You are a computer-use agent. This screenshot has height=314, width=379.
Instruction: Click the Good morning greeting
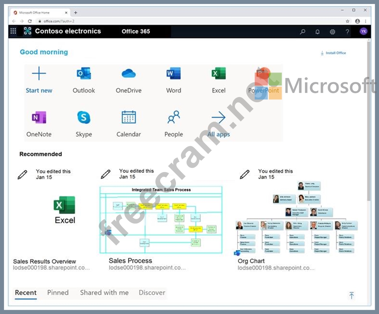44,52
